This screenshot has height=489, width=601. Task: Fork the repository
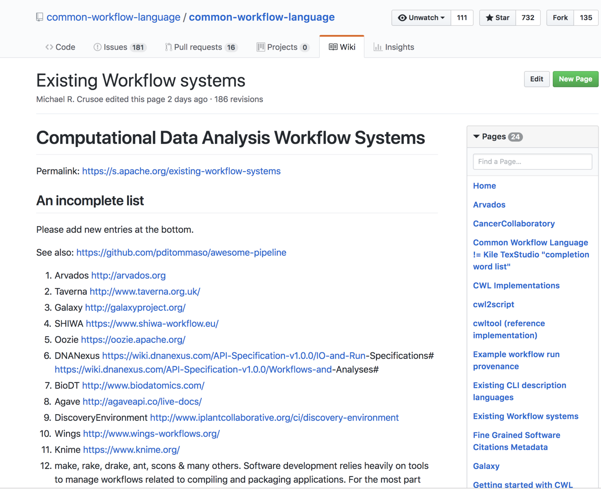[560, 18]
